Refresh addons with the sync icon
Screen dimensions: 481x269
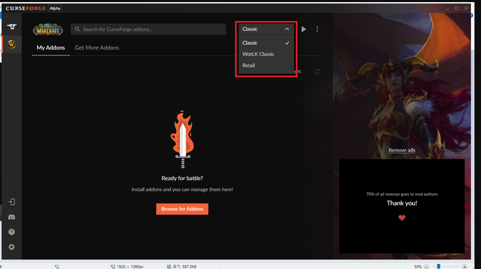coord(317,72)
